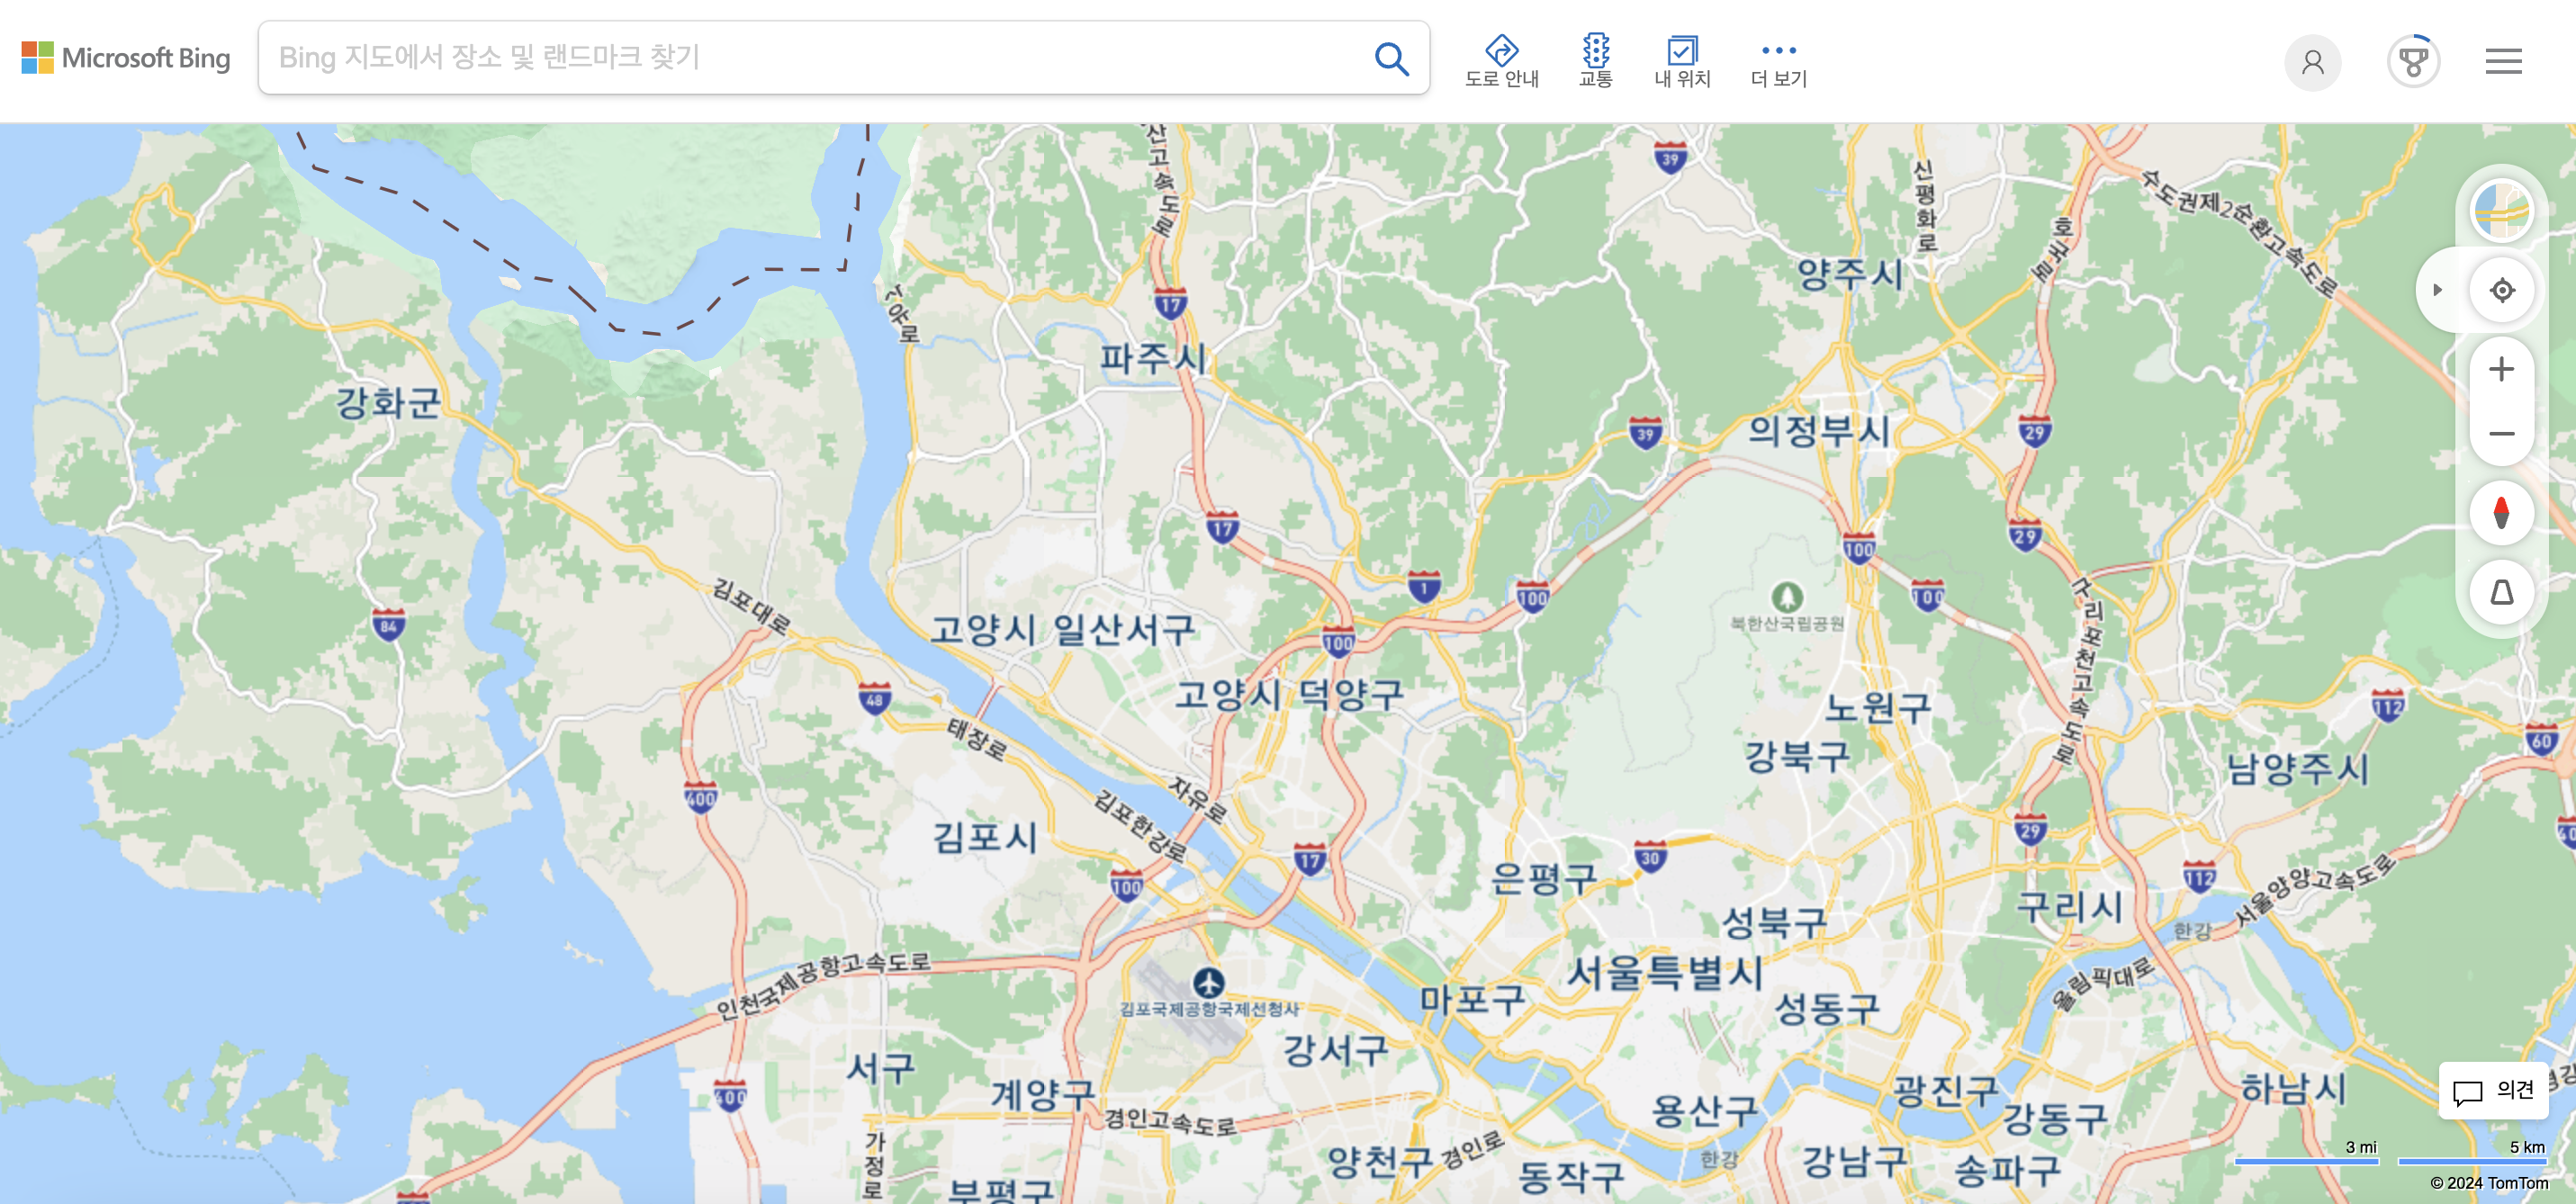
Task: Click the 내 위치 my location icon
Action: [1683, 52]
